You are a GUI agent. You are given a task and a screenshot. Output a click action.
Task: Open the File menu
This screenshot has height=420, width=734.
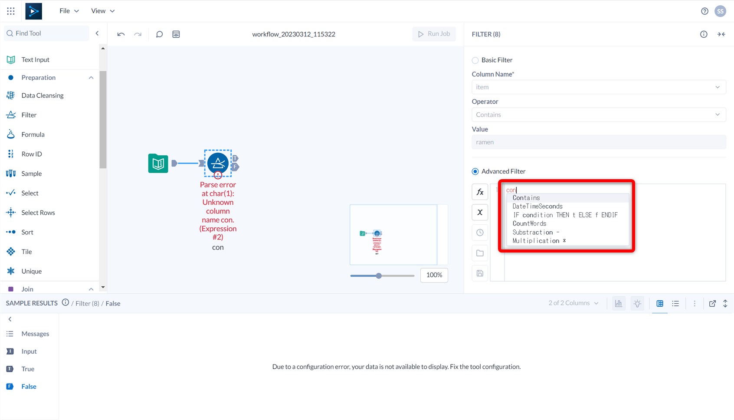(x=69, y=11)
